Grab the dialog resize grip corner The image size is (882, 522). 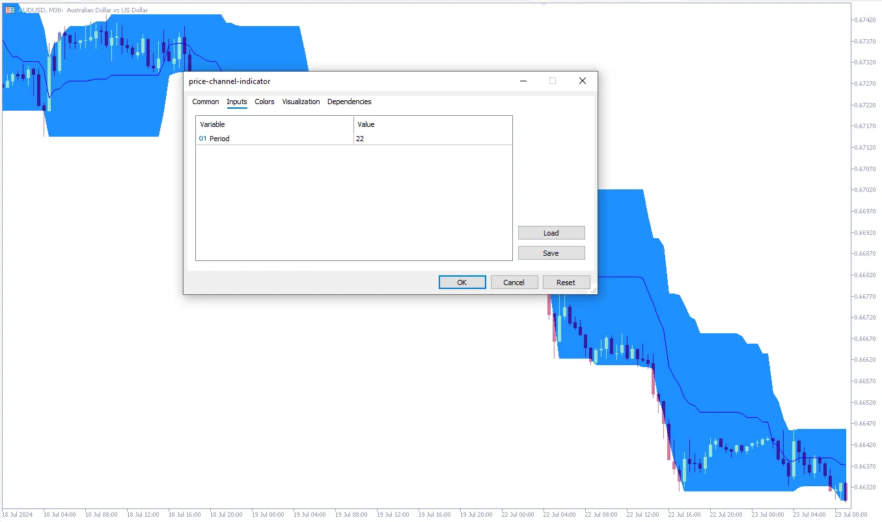pos(593,291)
